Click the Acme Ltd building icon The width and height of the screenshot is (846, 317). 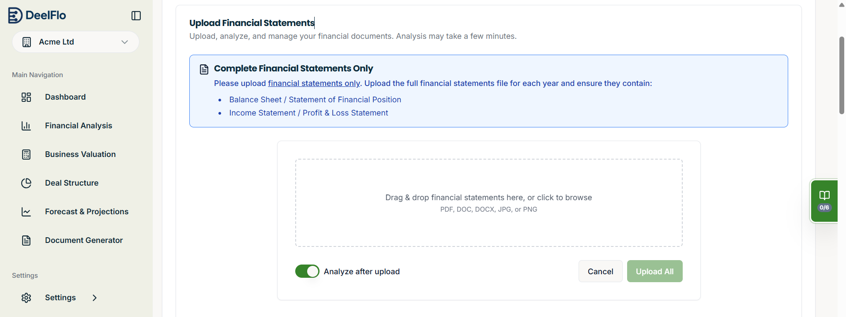click(x=26, y=41)
